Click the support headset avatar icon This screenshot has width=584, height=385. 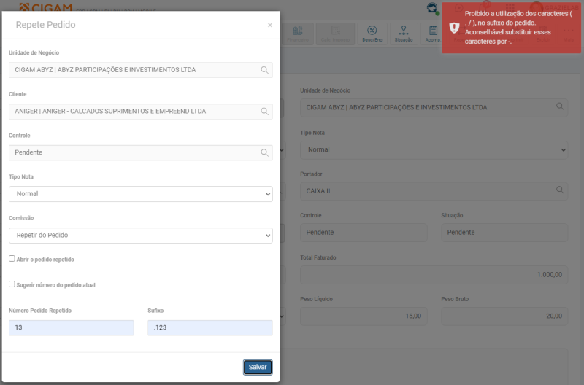click(433, 8)
